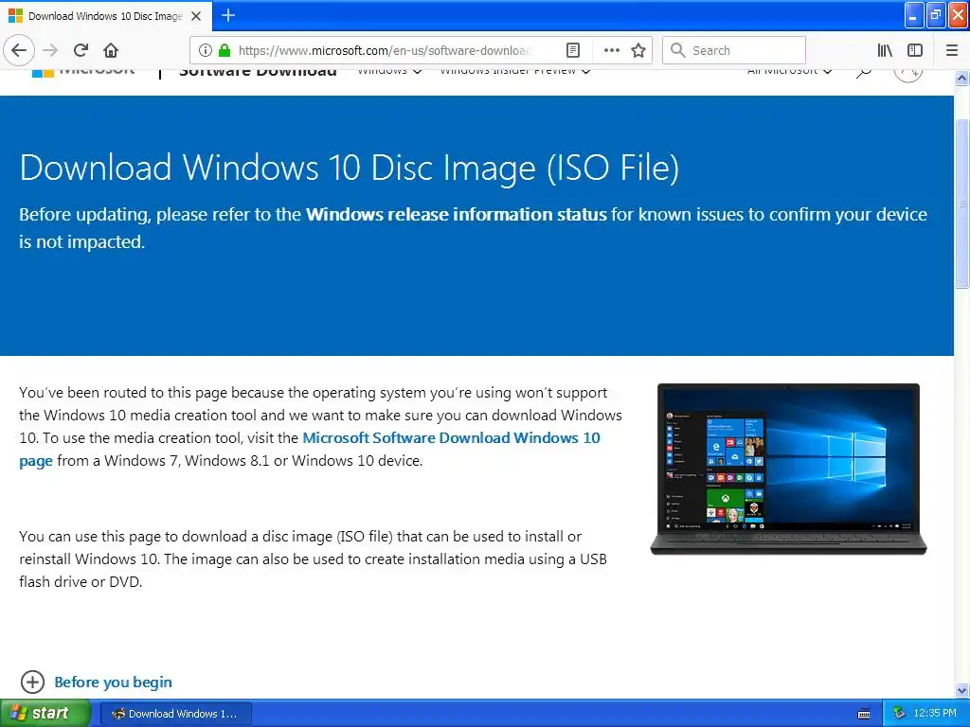
Task: Expand the All Microsoft dropdown
Action: [789, 72]
